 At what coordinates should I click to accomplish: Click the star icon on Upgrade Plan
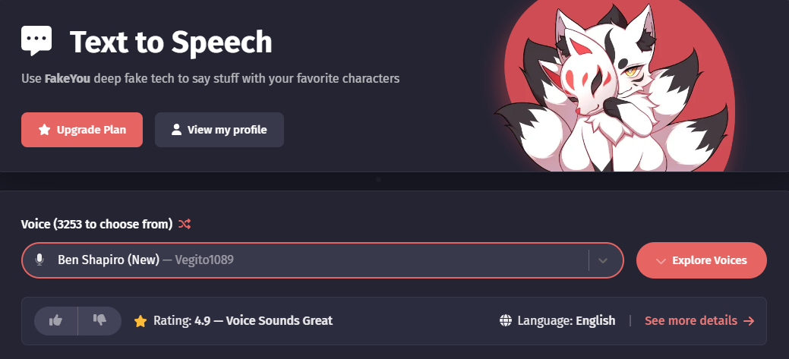[44, 130]
